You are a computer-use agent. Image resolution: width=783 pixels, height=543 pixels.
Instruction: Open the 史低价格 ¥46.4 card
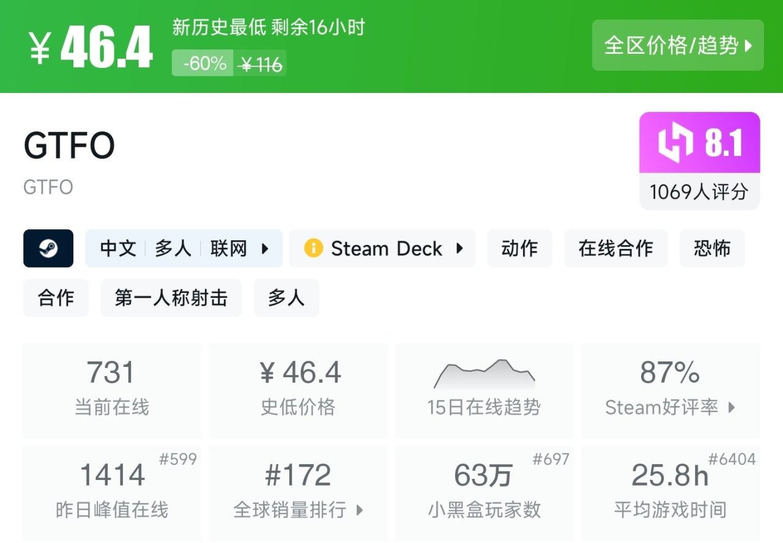tap(298, 390)
